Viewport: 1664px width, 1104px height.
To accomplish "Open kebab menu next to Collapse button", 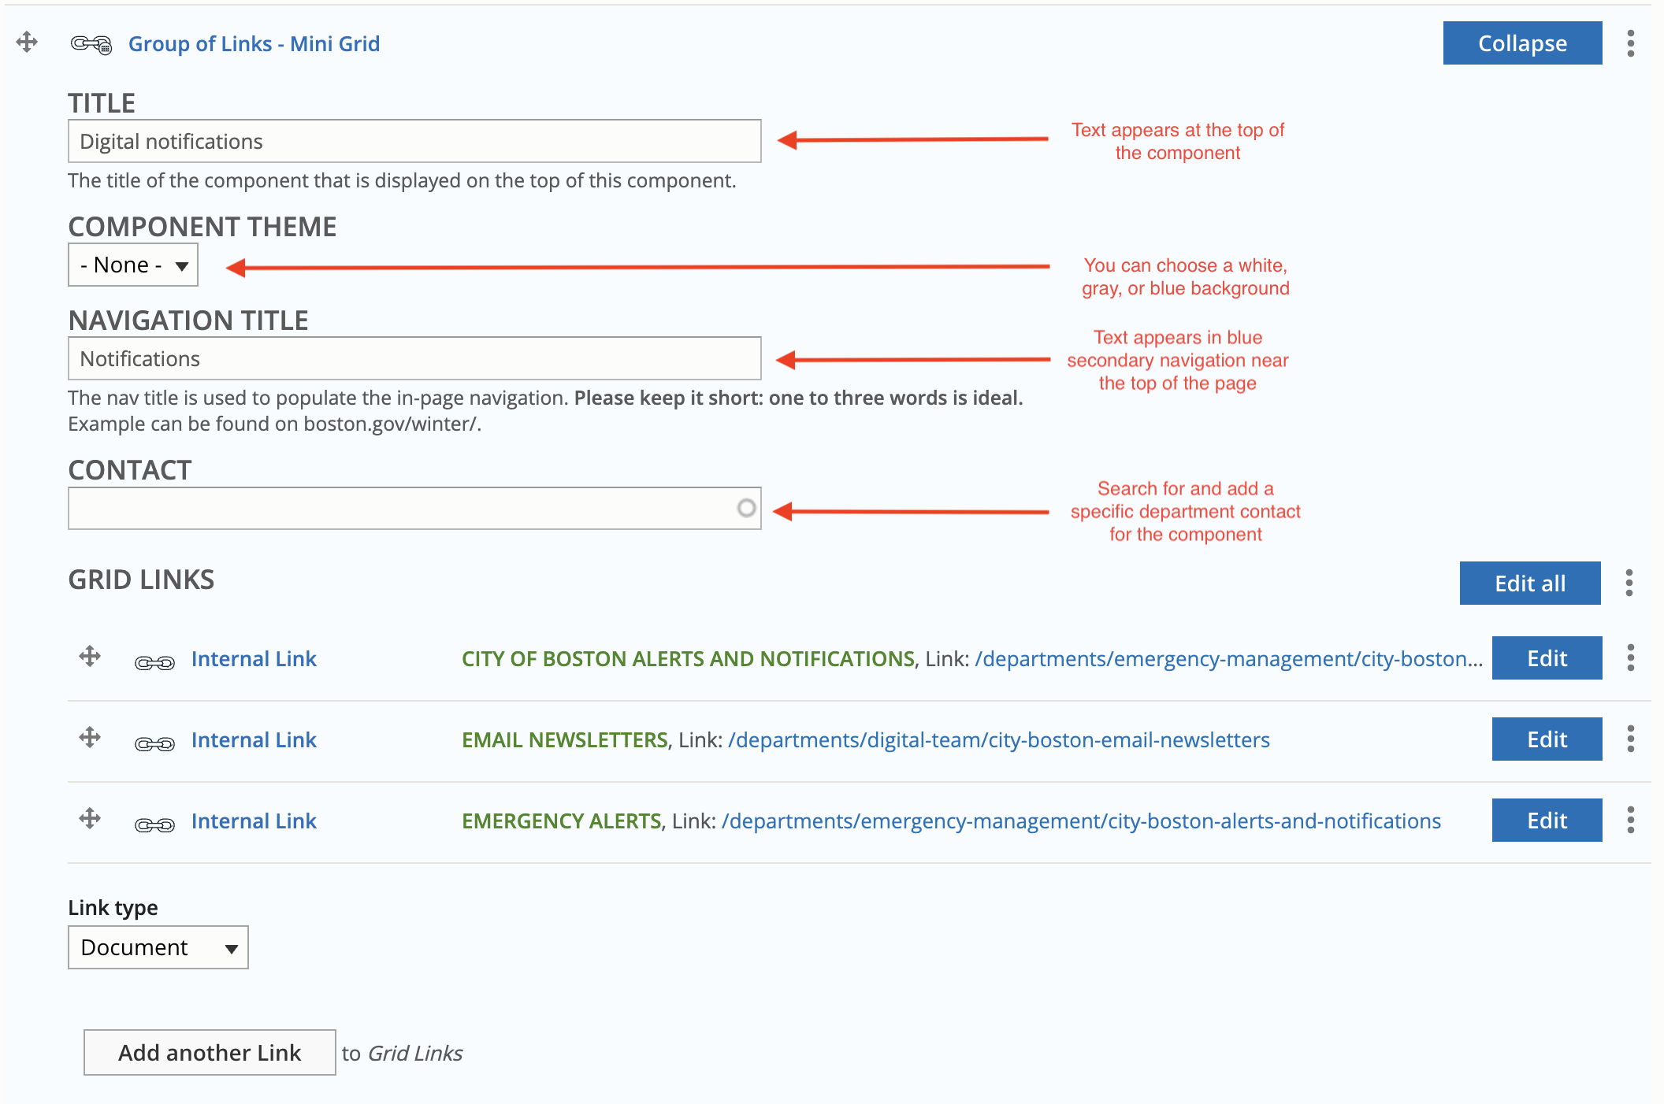I will coord(1630,43).
